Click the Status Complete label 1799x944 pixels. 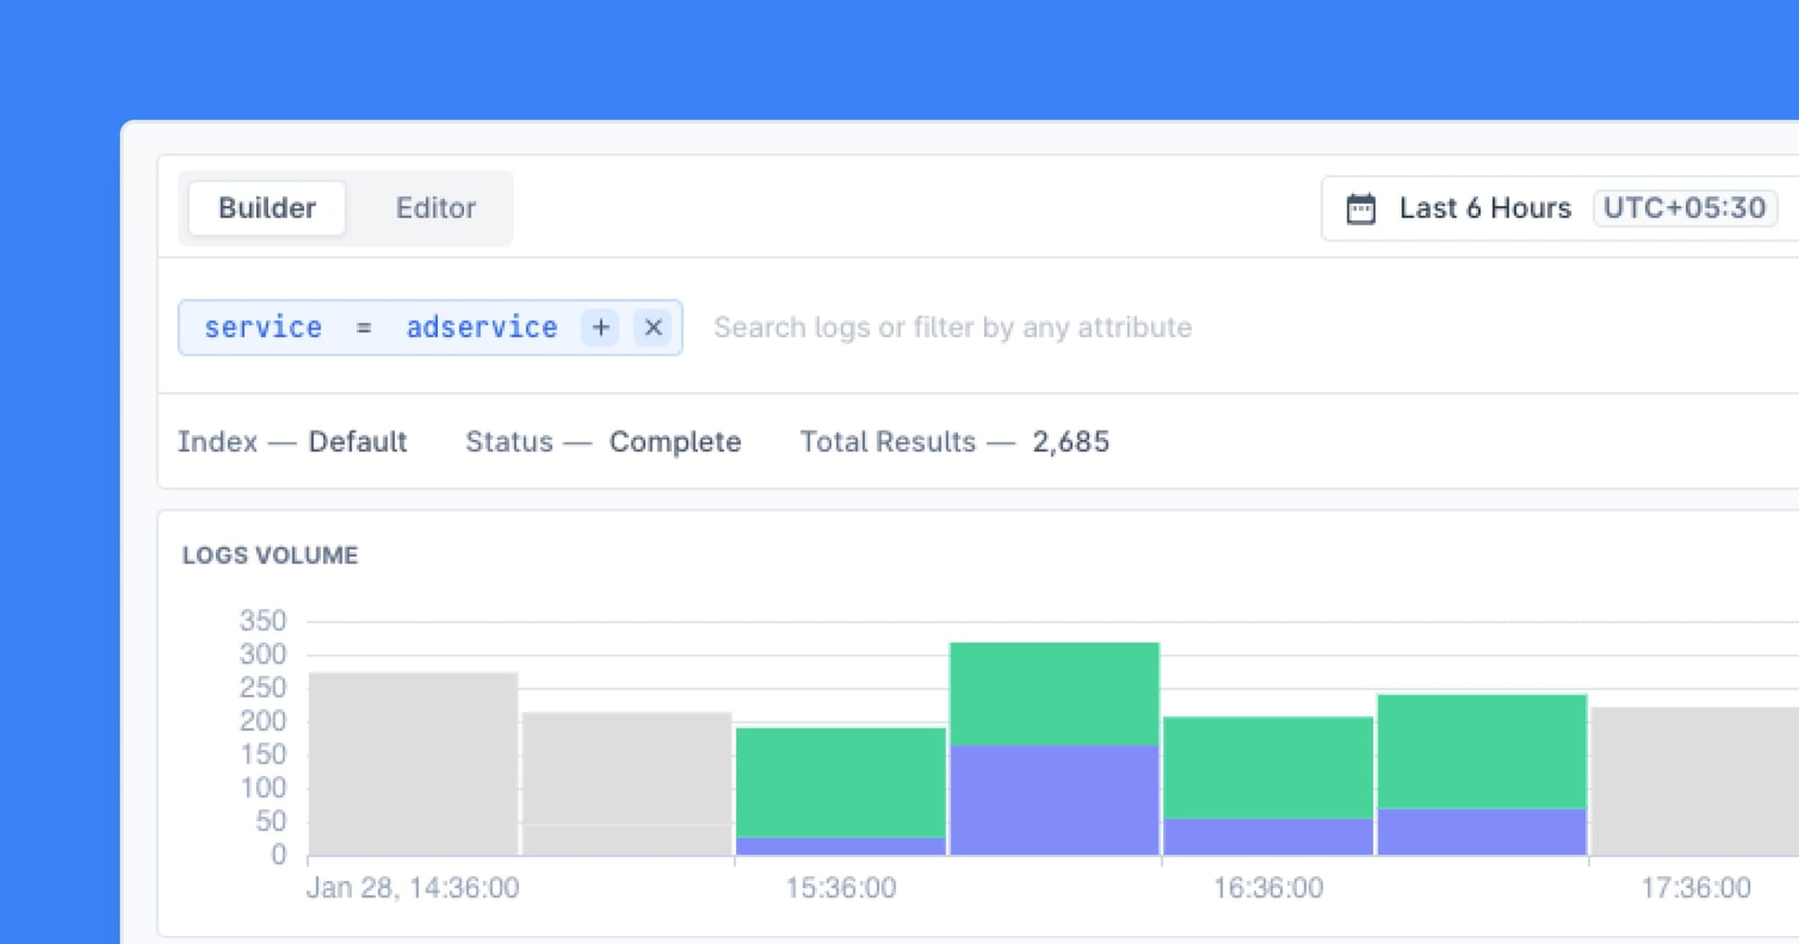tap(603, 441)
